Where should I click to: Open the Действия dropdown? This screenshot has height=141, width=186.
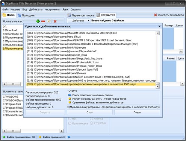pyautogui.click(x=79, y=21)
